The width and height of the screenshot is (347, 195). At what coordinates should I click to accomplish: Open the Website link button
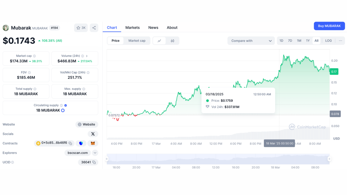click(x=87, y=124)
